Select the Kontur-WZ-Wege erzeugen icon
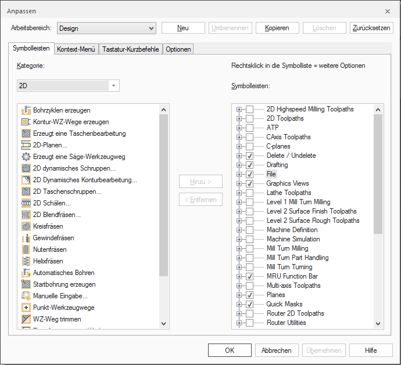The image size is (401, 365). pyautogui.click(x=26, y=122)
